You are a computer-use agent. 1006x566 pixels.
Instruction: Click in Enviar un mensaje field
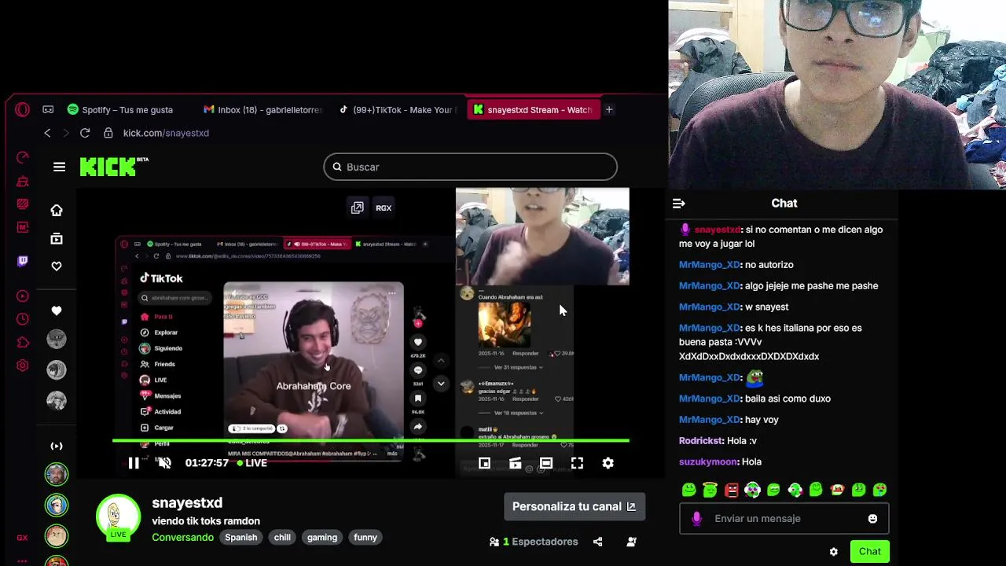pyautogui.click(x=784, y=519)
